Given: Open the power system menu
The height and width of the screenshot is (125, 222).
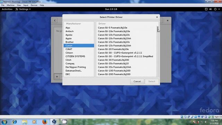Looking at the screenshot, I should pos(215,9).
